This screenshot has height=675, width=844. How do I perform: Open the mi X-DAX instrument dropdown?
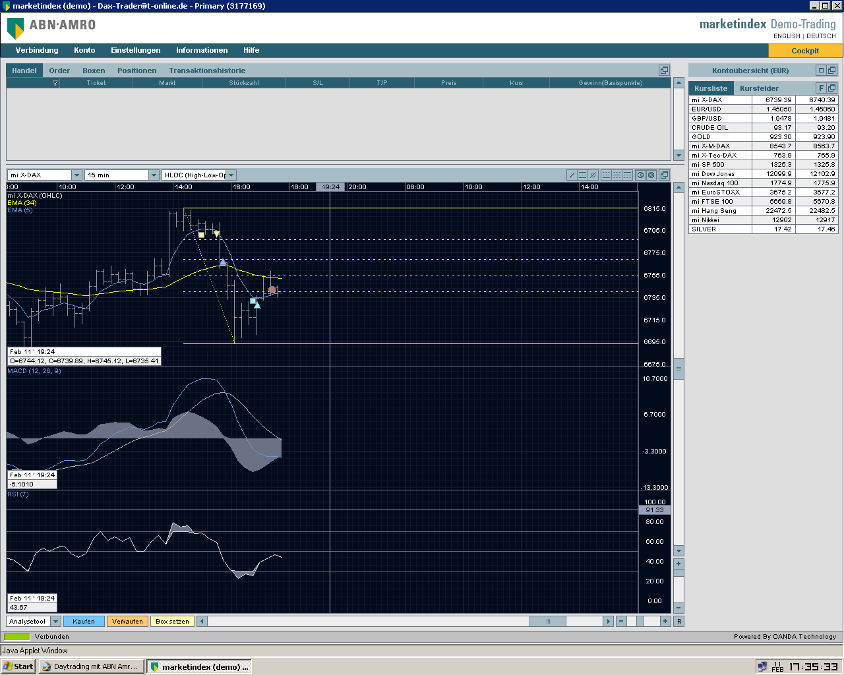pos(76,175)
